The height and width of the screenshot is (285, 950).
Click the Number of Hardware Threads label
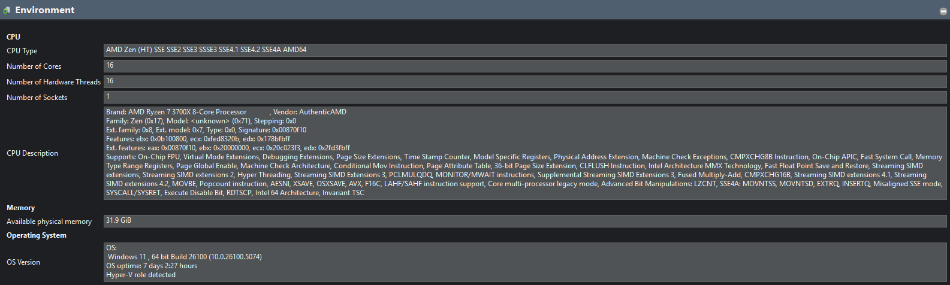(x=53, y=82)
